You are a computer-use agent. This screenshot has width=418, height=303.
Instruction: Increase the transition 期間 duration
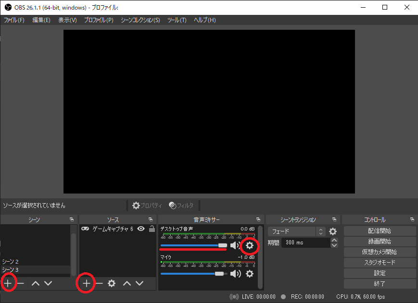coord(334,240)
